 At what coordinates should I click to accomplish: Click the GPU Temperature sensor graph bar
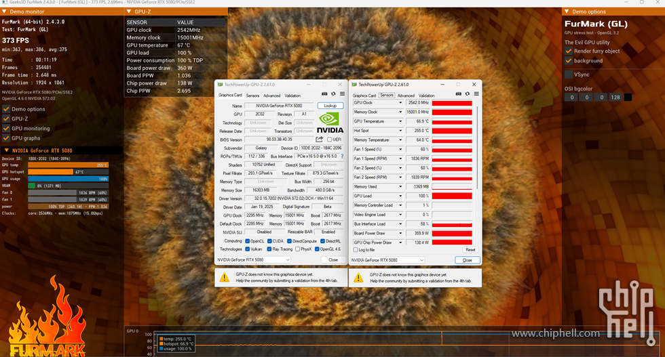pyautogui.click(x=452, y=121)
